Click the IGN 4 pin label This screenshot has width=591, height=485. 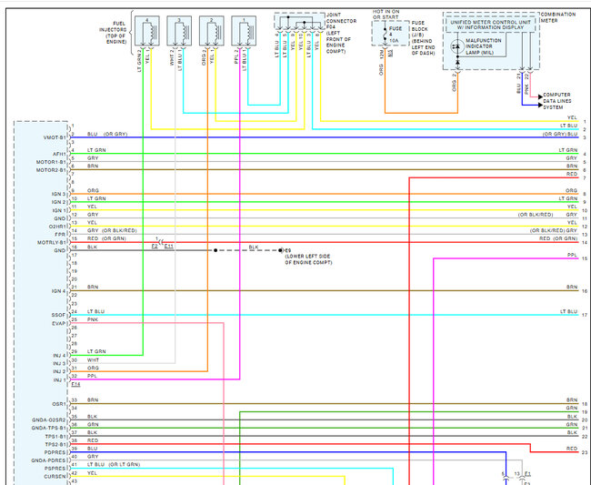click(x=59, y=291)
